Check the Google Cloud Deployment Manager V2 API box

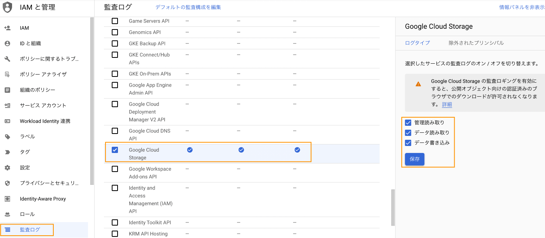tap(115, 104)
